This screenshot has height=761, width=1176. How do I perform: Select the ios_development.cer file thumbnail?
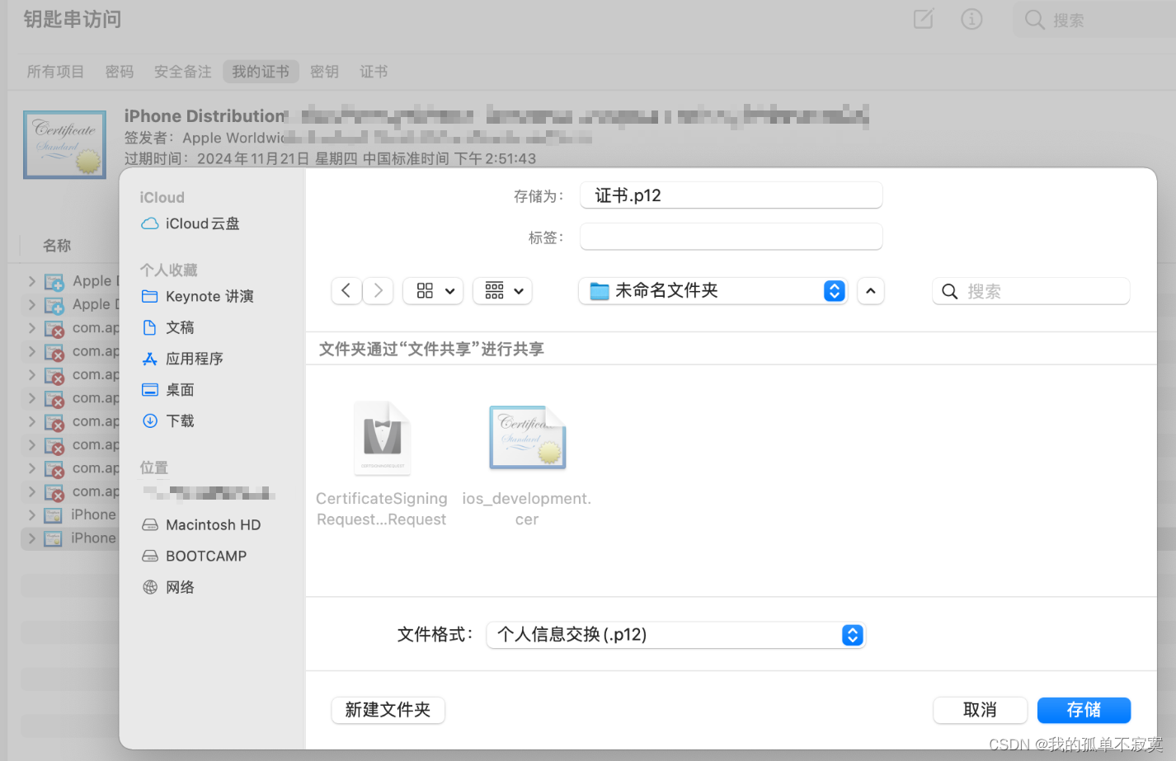527,438
